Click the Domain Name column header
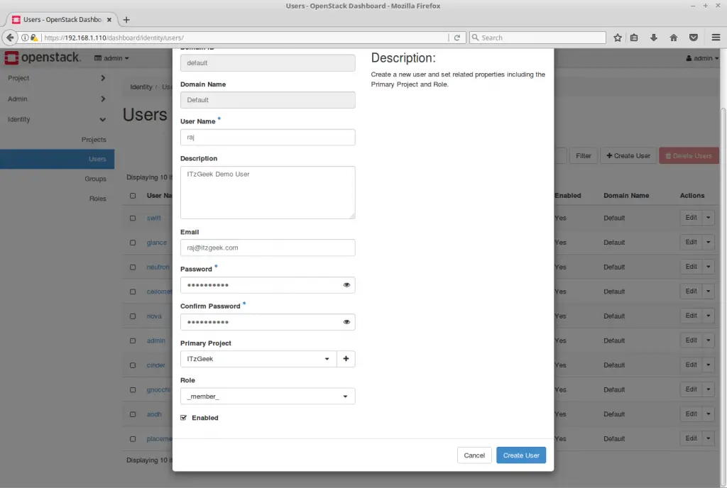 626,196
